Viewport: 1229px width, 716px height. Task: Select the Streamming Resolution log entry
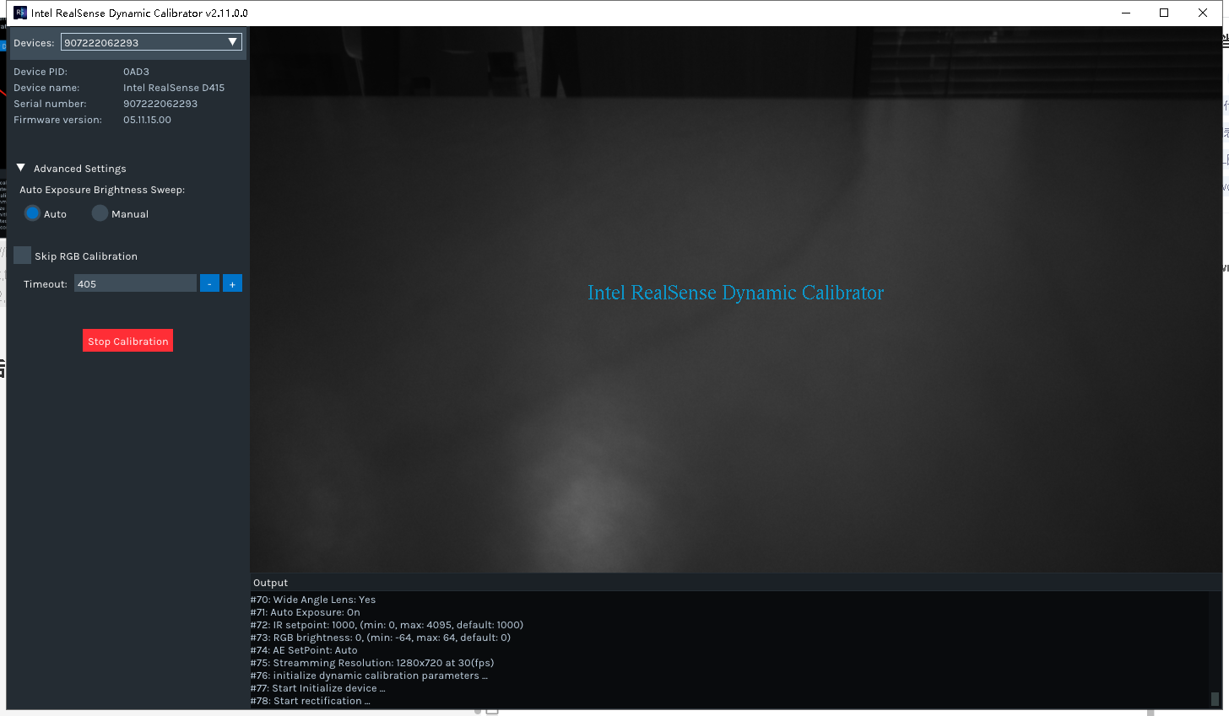371,663
